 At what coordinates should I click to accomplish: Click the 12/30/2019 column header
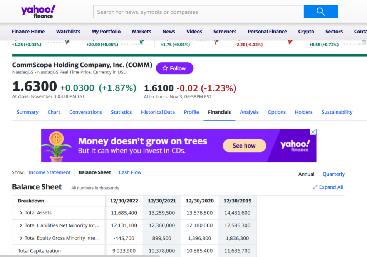(x=237, y=201)
